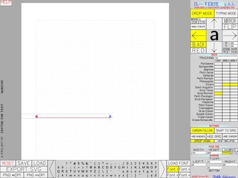Pick the @ symbol in glyph palette
Image resolution: width=238 pixels, height=178 pixels.
91,167
